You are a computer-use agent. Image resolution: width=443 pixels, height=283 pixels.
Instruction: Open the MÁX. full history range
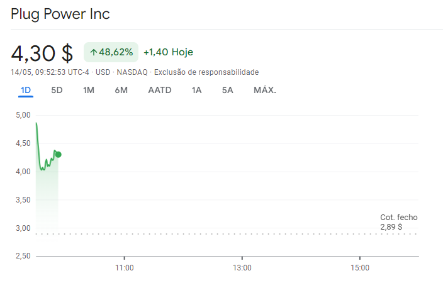[x=265, y=91]
